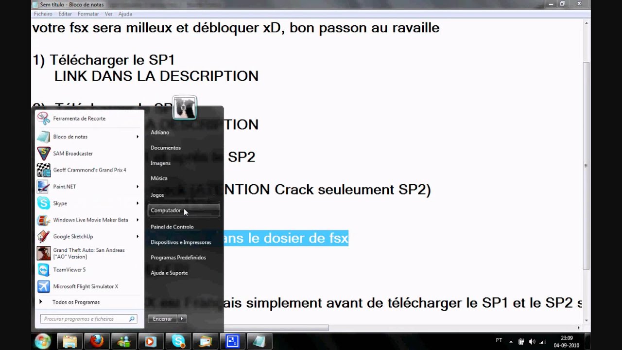Open Microsoft Flight Simulator X

[90, 286]
